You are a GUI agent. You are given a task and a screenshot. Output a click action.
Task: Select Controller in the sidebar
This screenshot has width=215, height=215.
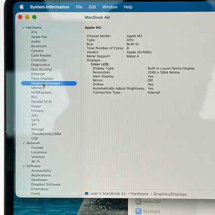pyautogui.click(x=39, y=60)
